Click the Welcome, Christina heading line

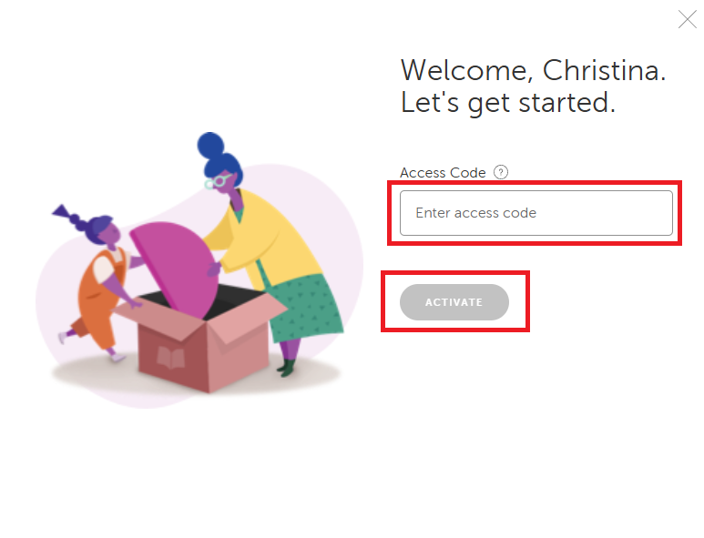click(533, 70)
